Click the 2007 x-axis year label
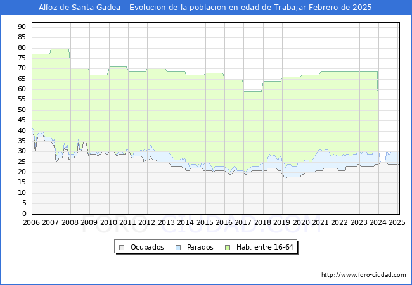Image resolution: width=412 pixels, height=285 pixels. tap(51, 222)
